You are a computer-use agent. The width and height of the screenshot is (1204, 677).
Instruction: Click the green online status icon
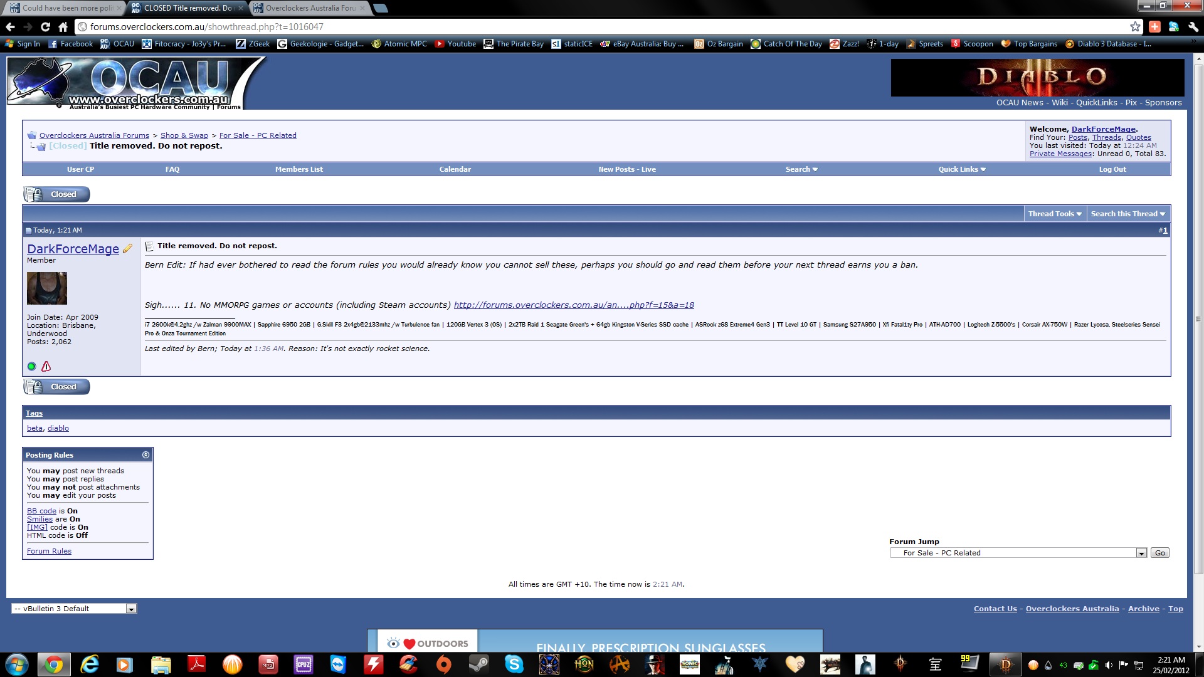[31, 367]
